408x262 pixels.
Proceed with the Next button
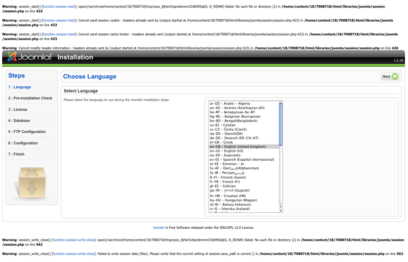click(390, 77)
